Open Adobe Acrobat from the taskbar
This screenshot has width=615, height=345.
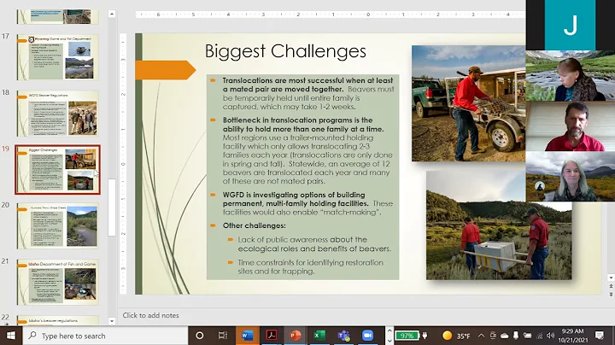click(x=271, y=336)
